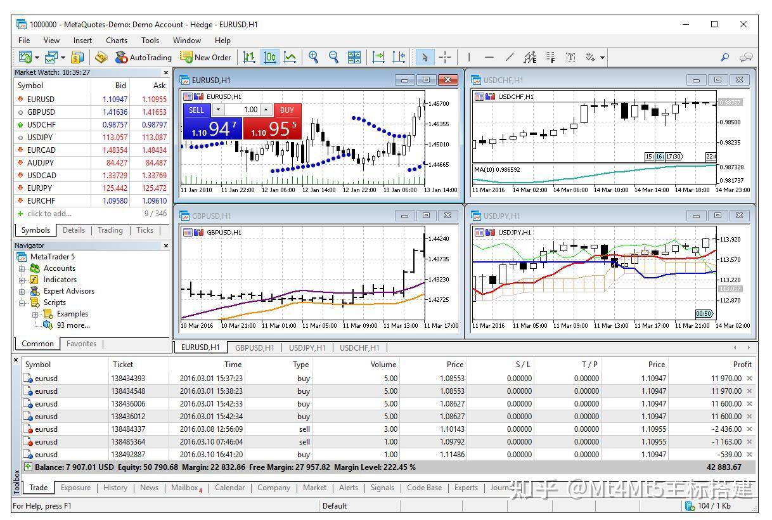Open the chat bubbles icon

coord(746,57)
